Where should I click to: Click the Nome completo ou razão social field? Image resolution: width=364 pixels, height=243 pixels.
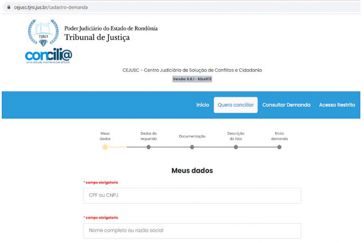tap(192, 231)
